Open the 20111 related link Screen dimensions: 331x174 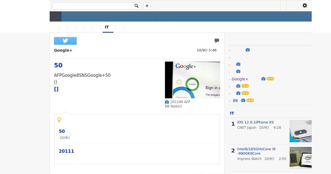pos(66,151)
